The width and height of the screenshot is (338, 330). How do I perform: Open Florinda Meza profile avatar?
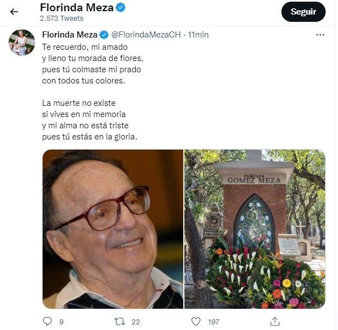22,43
